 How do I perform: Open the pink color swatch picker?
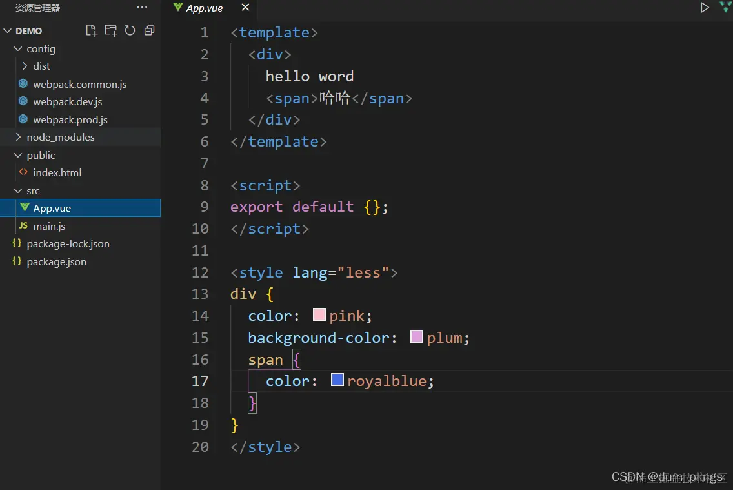[x=319, y=314]
